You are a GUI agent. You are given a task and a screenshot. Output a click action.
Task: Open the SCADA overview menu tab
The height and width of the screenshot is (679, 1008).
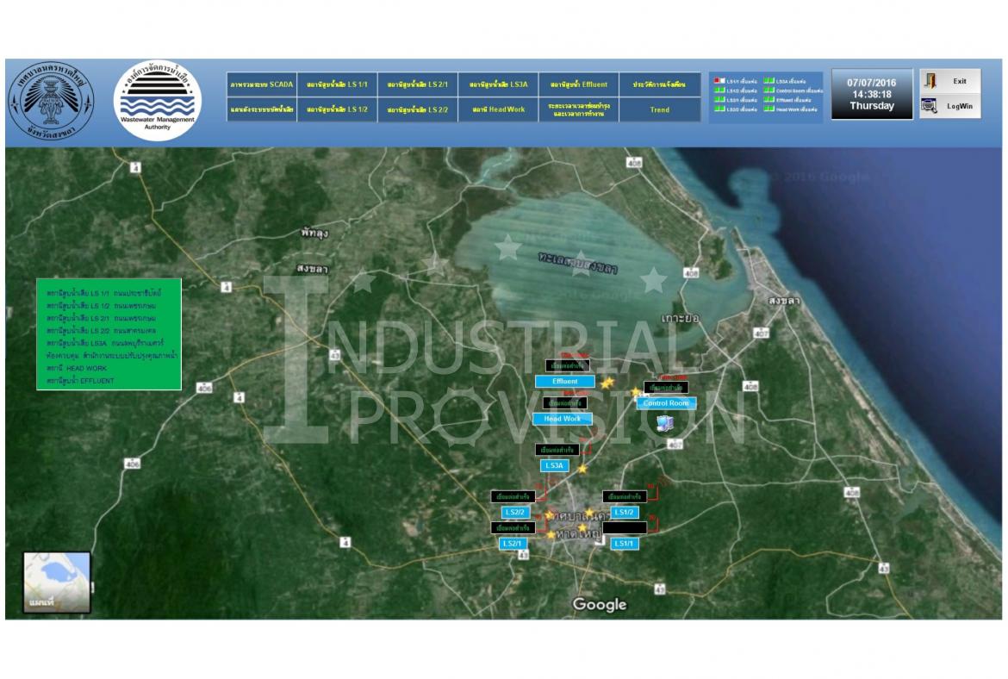(x=262, y=84)
